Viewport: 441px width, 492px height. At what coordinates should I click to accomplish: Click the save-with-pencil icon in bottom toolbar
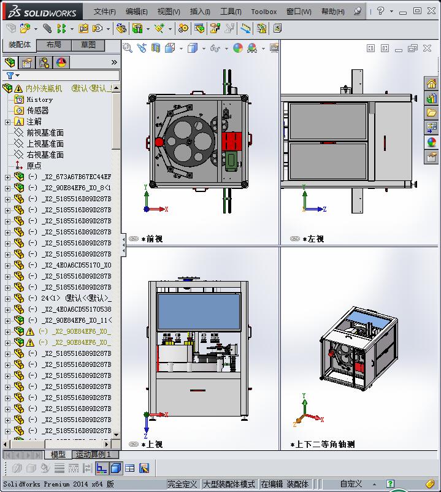(144, 468)
